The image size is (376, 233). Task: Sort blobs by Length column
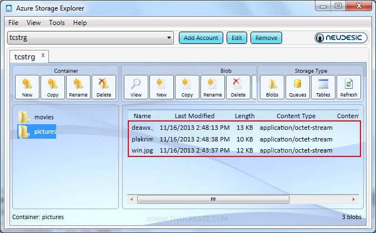[x=244, y=116]
